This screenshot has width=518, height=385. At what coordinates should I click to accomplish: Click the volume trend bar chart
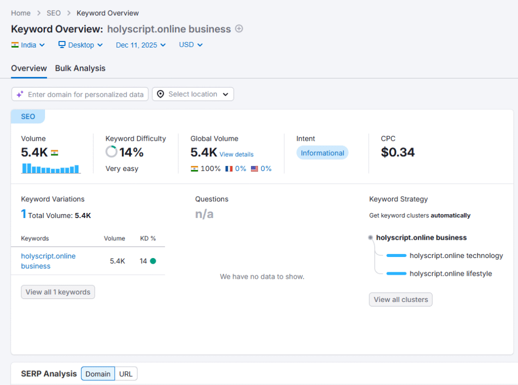pyautogui.click(x=51, y=168)
